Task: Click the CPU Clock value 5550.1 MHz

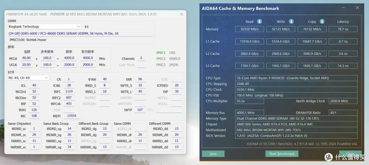Action: pyautogui.click(x=296, y=89)
